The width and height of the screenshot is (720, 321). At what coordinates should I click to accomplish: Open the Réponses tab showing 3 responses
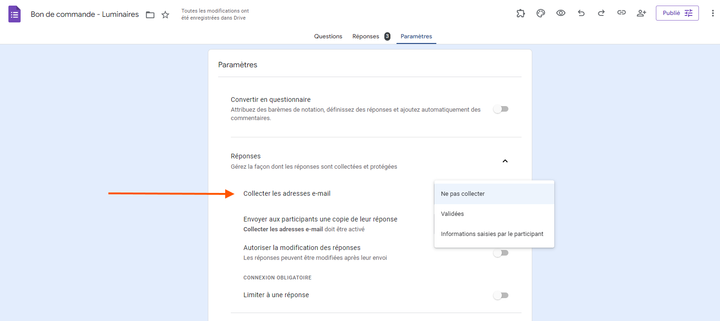pyautogui.click(x=366, y=36)
